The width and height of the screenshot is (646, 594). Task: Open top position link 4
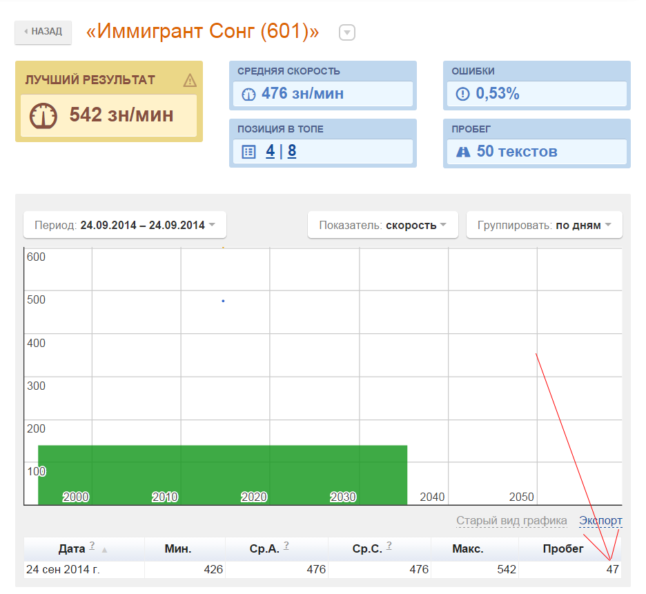(x=271, y=151)
